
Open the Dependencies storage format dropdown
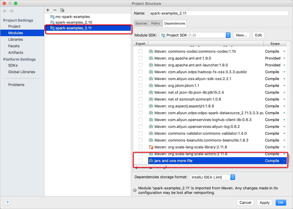213,177
